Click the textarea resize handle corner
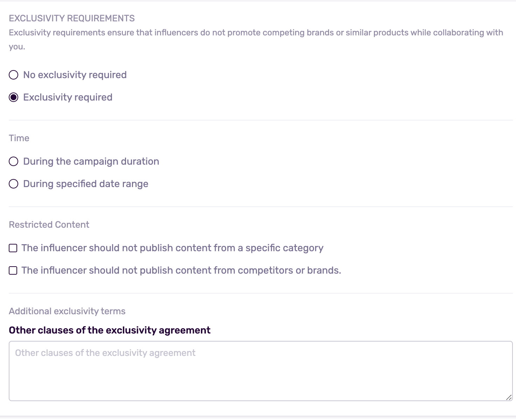The width and height of the screenshot is (516, 419). 509,397
